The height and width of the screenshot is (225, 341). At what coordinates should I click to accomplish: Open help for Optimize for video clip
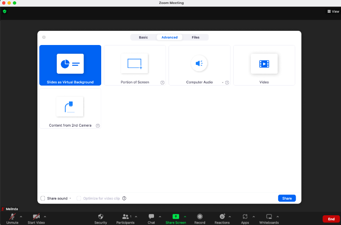point(124,198)
